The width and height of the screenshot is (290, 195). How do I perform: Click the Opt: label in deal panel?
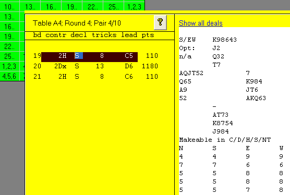click(187, 48)
